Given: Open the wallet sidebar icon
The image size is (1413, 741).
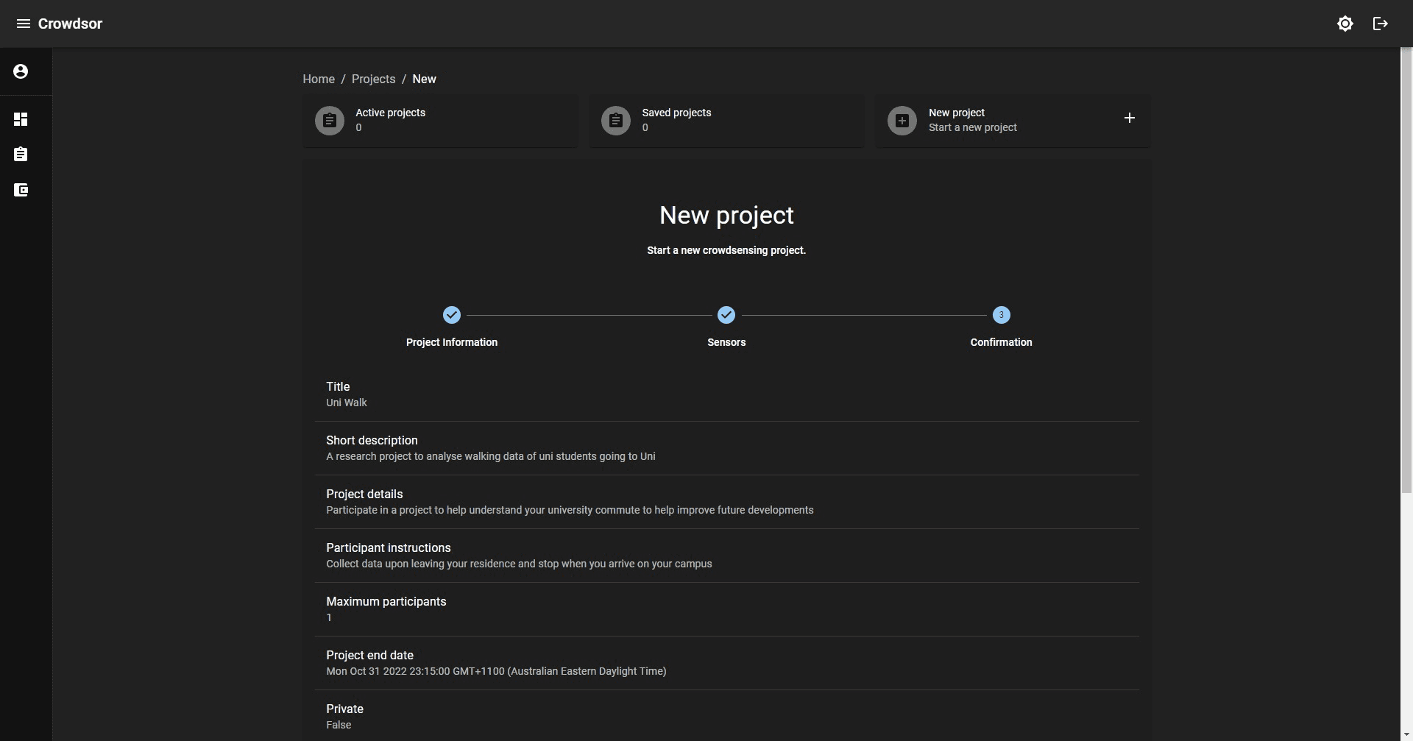Looking at the screenshot, I should 21,190.
